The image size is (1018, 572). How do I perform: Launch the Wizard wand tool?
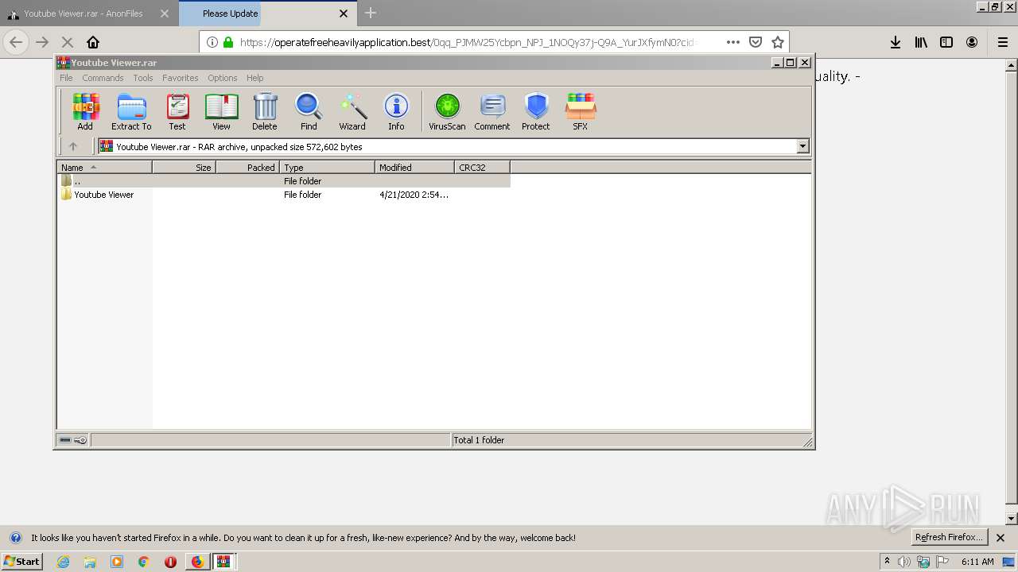[x=352, y=111]
